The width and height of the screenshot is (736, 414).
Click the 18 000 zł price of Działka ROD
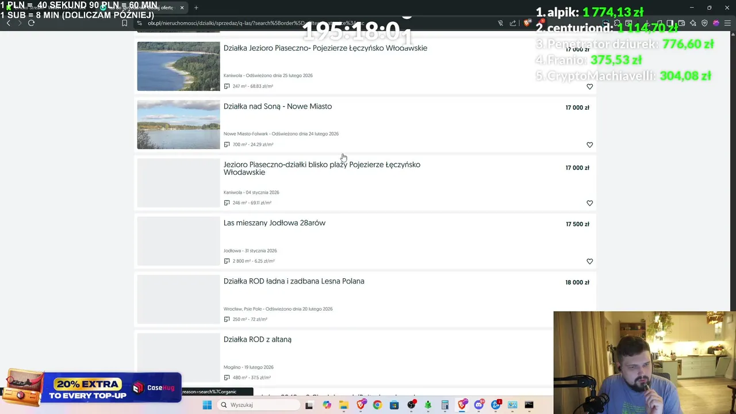[x=577, y=282]
